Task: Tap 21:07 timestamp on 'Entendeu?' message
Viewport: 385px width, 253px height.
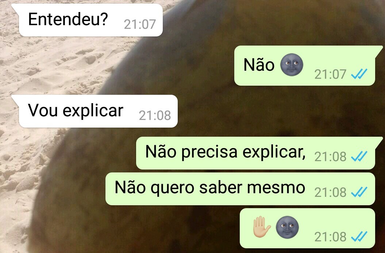Action: [140, 24]
